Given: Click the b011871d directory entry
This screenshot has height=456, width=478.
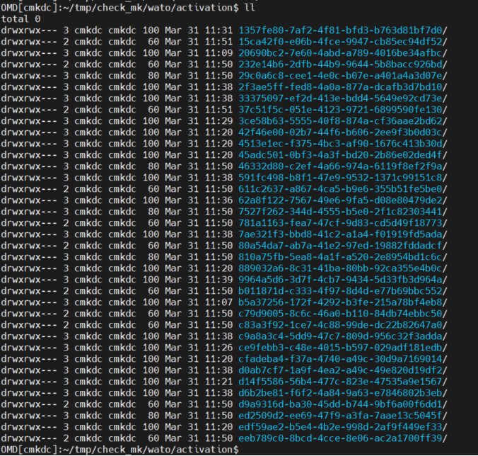Looking at the screenshot, I should pos(342,290).
